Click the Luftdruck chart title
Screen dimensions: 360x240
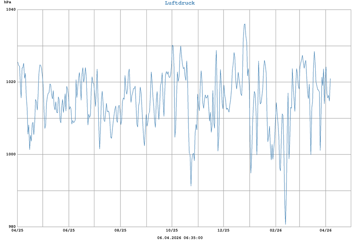180,3
